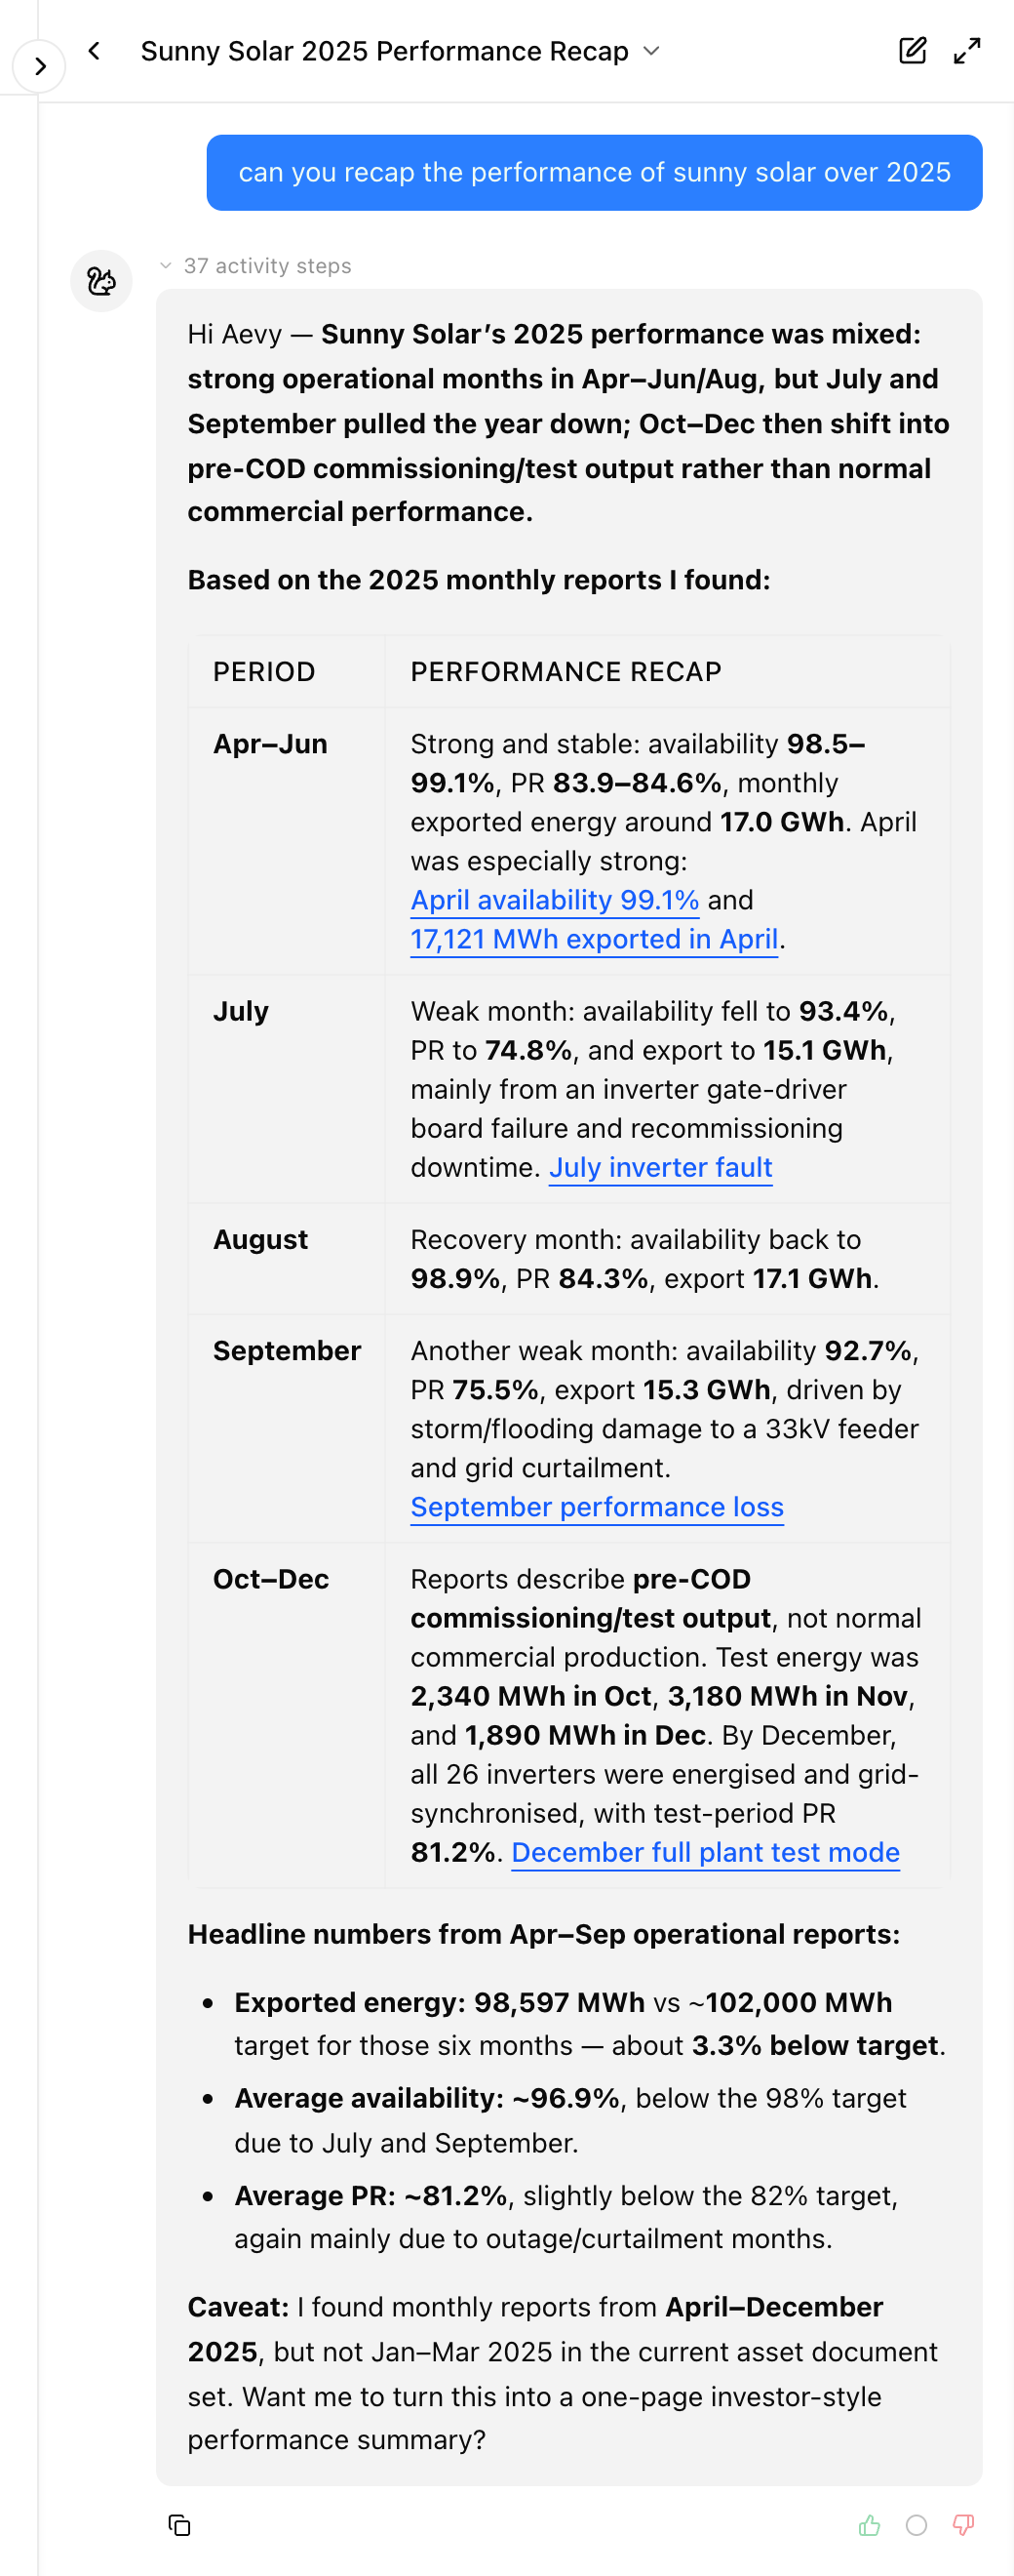This screenshot has height=2576, width=1014.
Task: Copy the response with the copy icon
Action: tap(179, 2525)
